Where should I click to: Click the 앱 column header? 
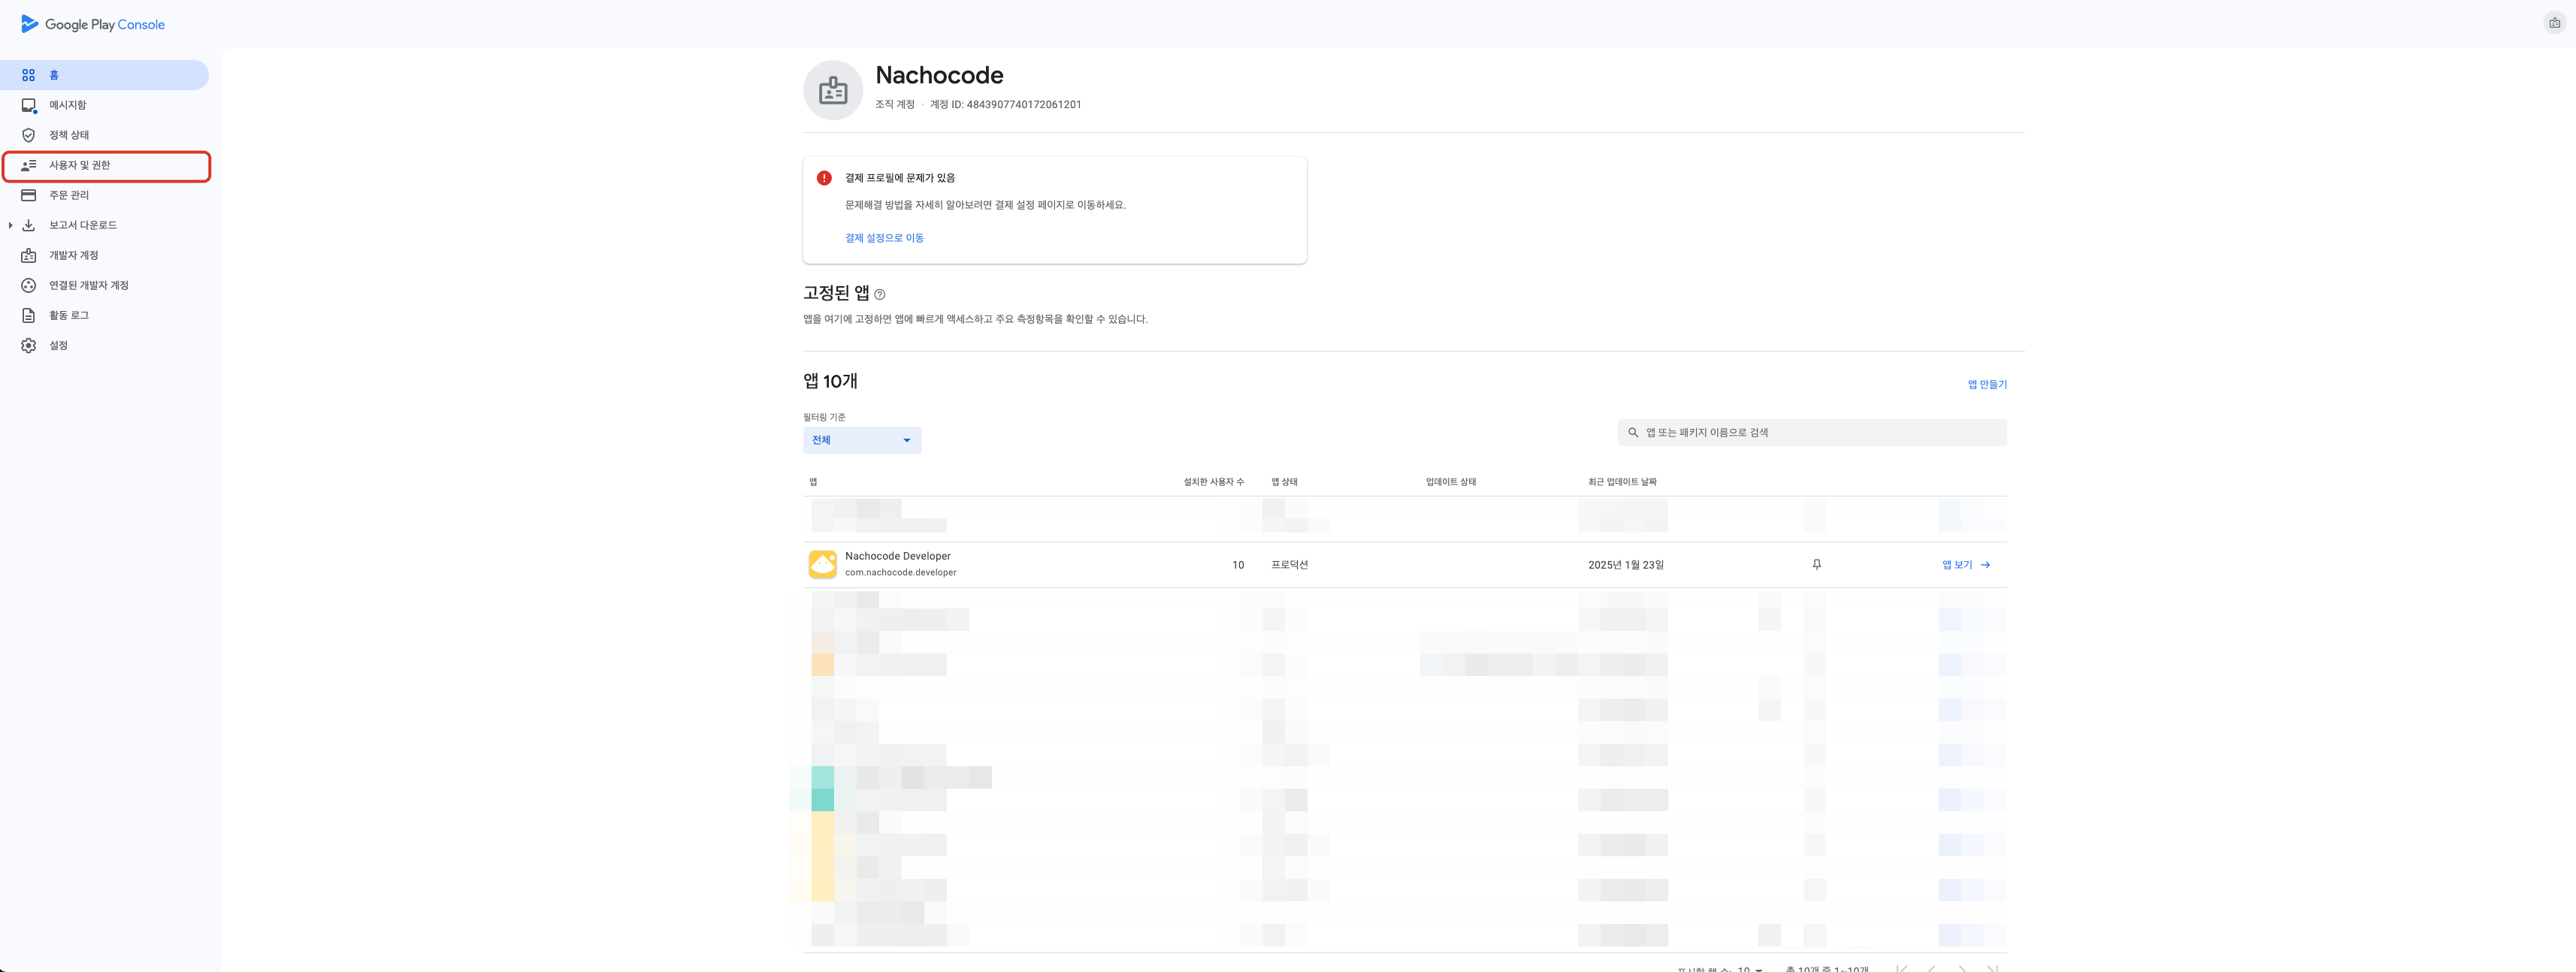point(813,482)
